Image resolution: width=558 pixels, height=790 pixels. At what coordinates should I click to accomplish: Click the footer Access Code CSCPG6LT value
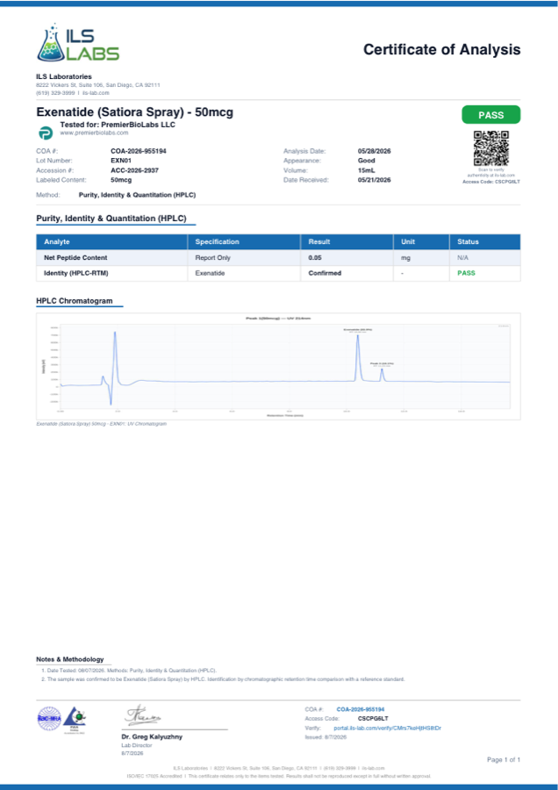point(373,718)
